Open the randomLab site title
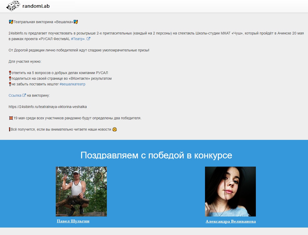The image size is (308, 235). click(x=36, y=6)
